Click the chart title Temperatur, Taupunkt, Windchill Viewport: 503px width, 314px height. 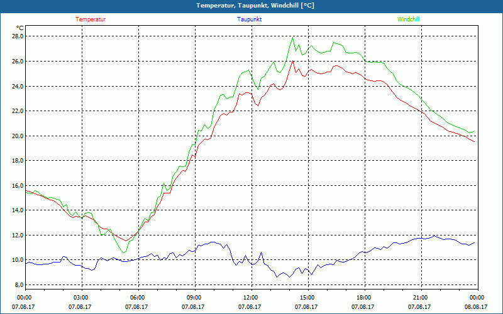tap(255, 6)
